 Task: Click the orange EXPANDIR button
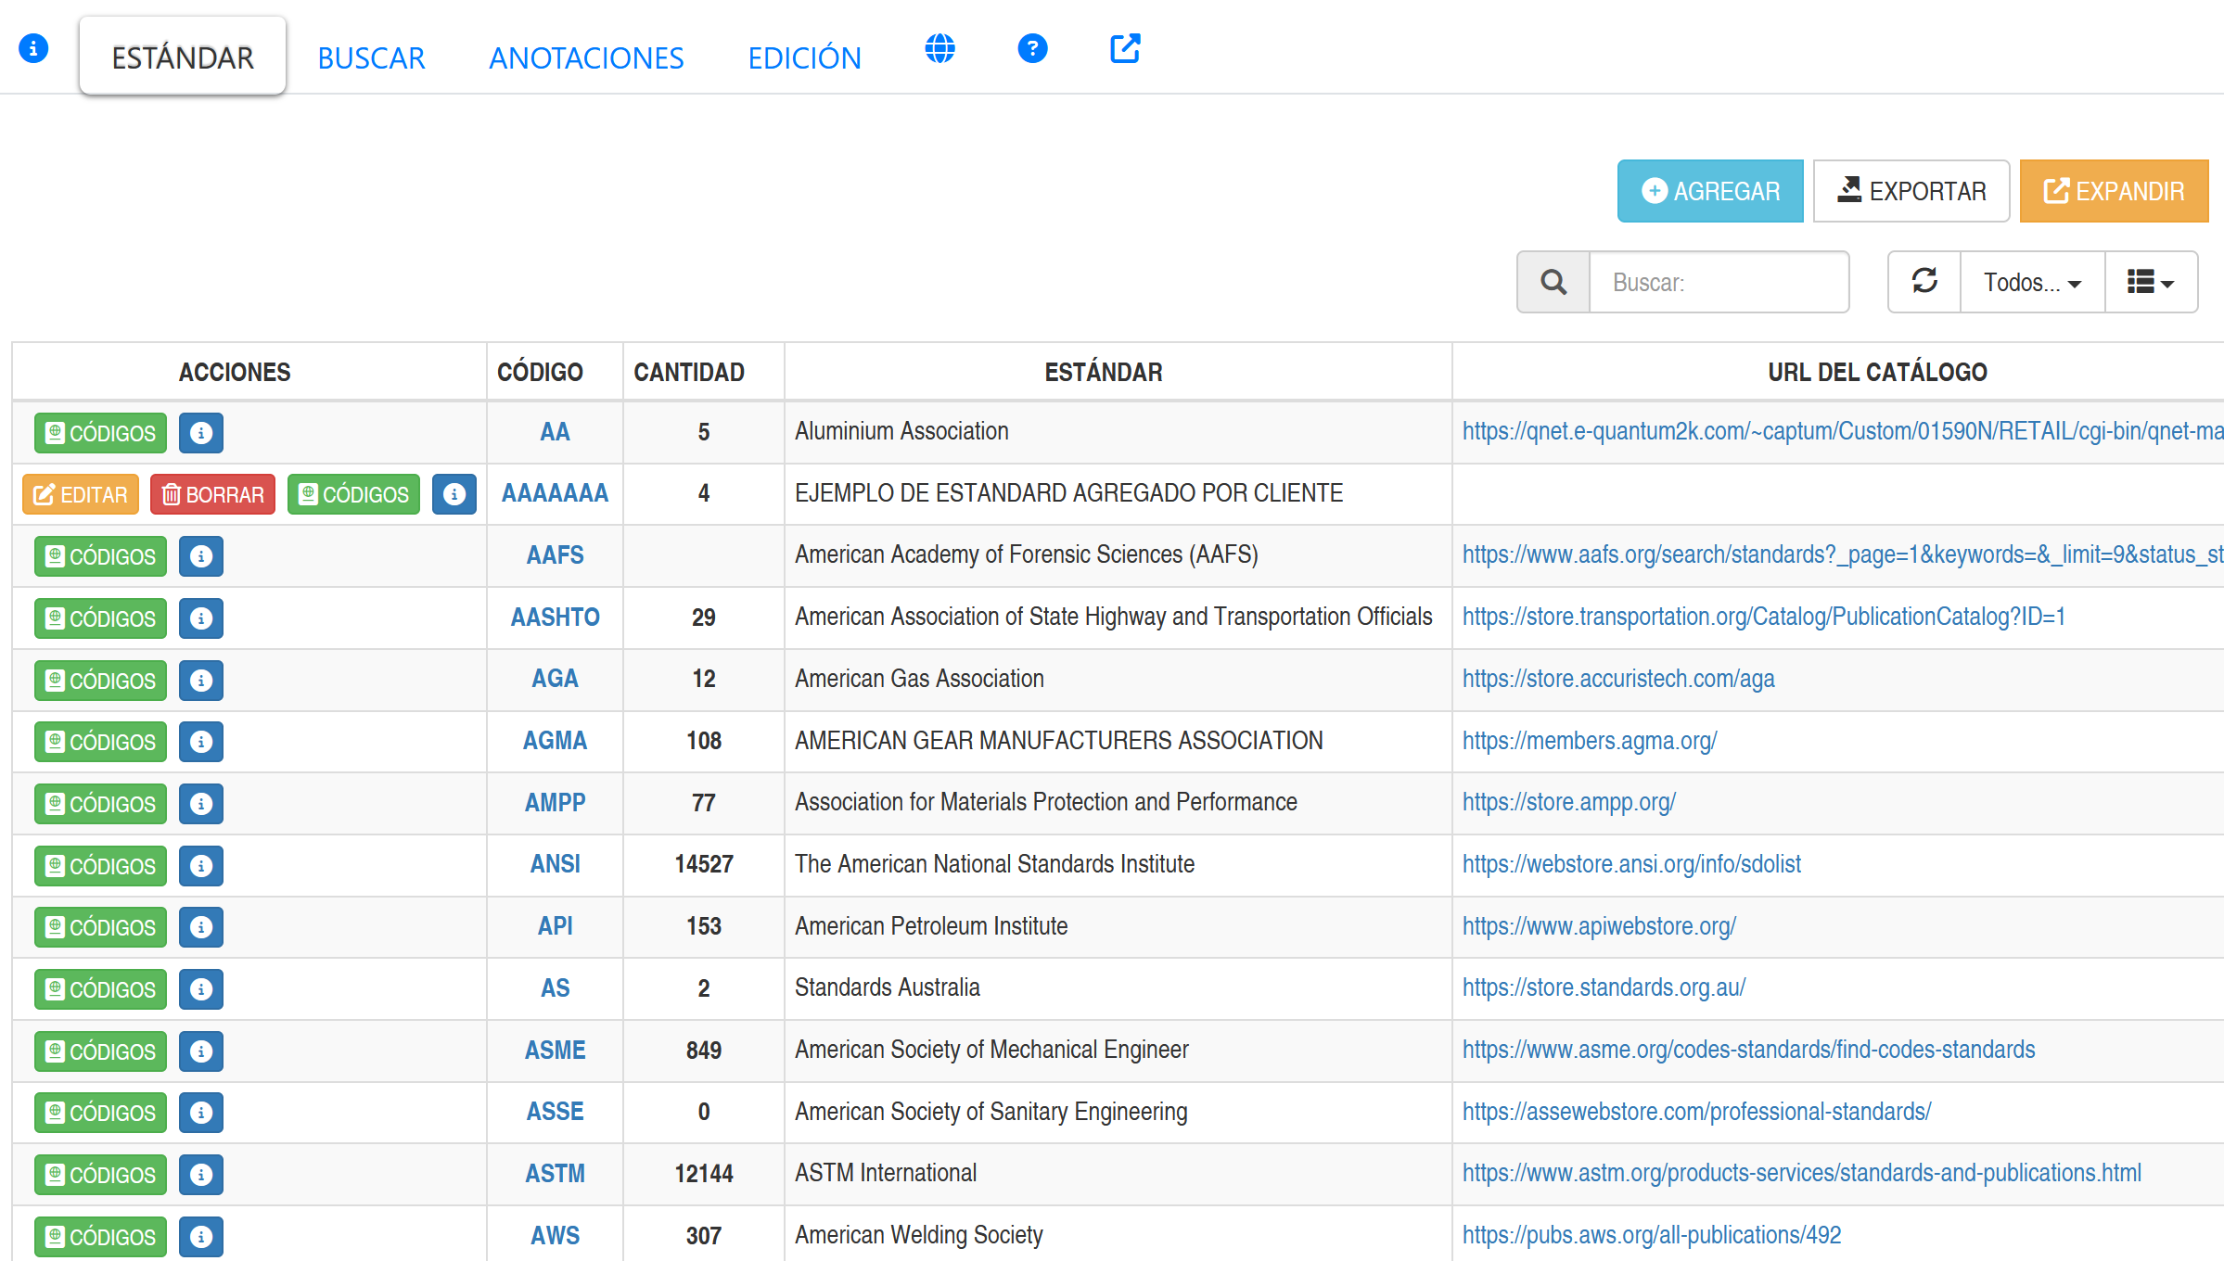(x=2114, y=191)
